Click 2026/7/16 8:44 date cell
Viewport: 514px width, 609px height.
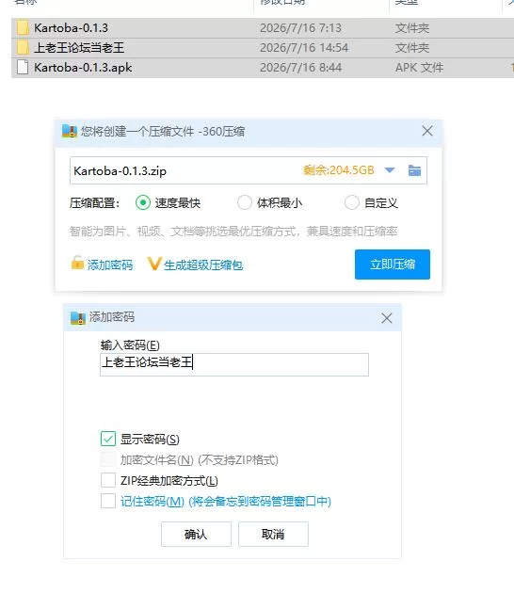tap(300, 68)
